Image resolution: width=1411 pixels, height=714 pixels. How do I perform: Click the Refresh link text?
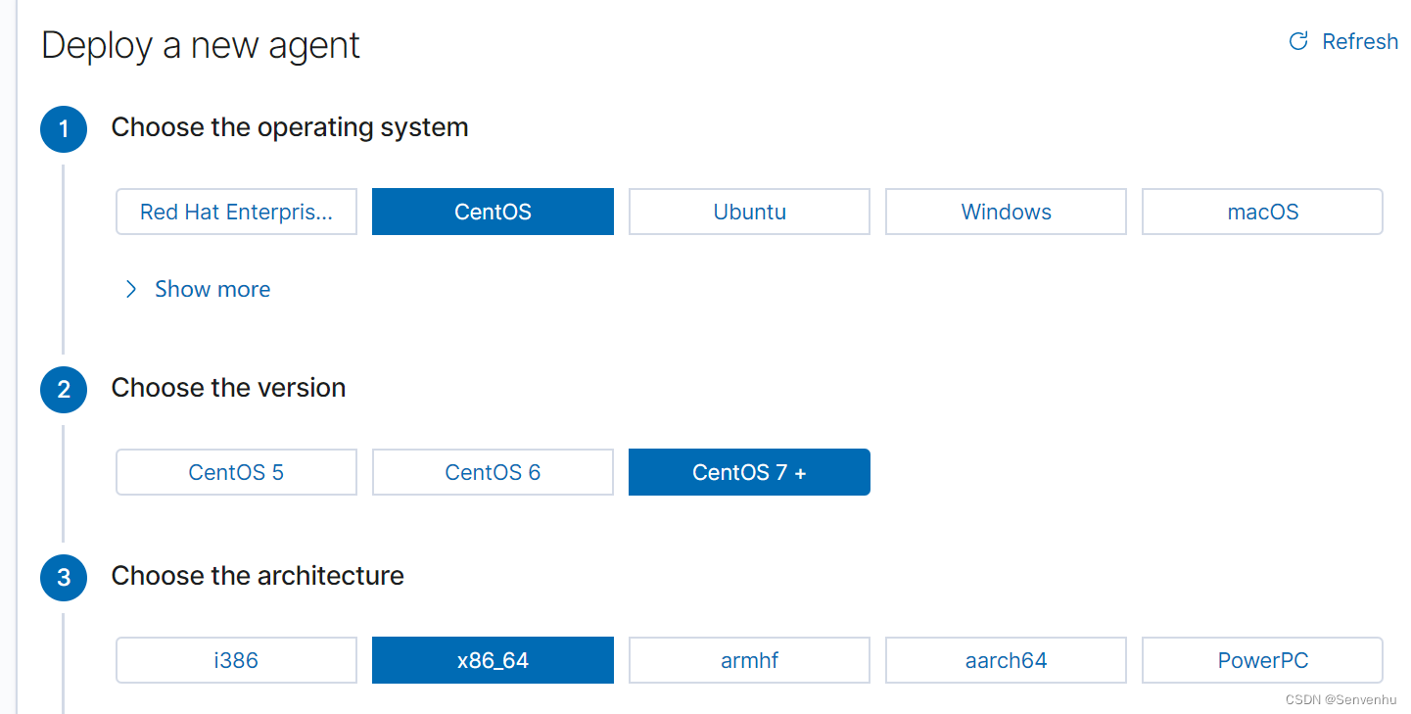[x=1360, y=41]
